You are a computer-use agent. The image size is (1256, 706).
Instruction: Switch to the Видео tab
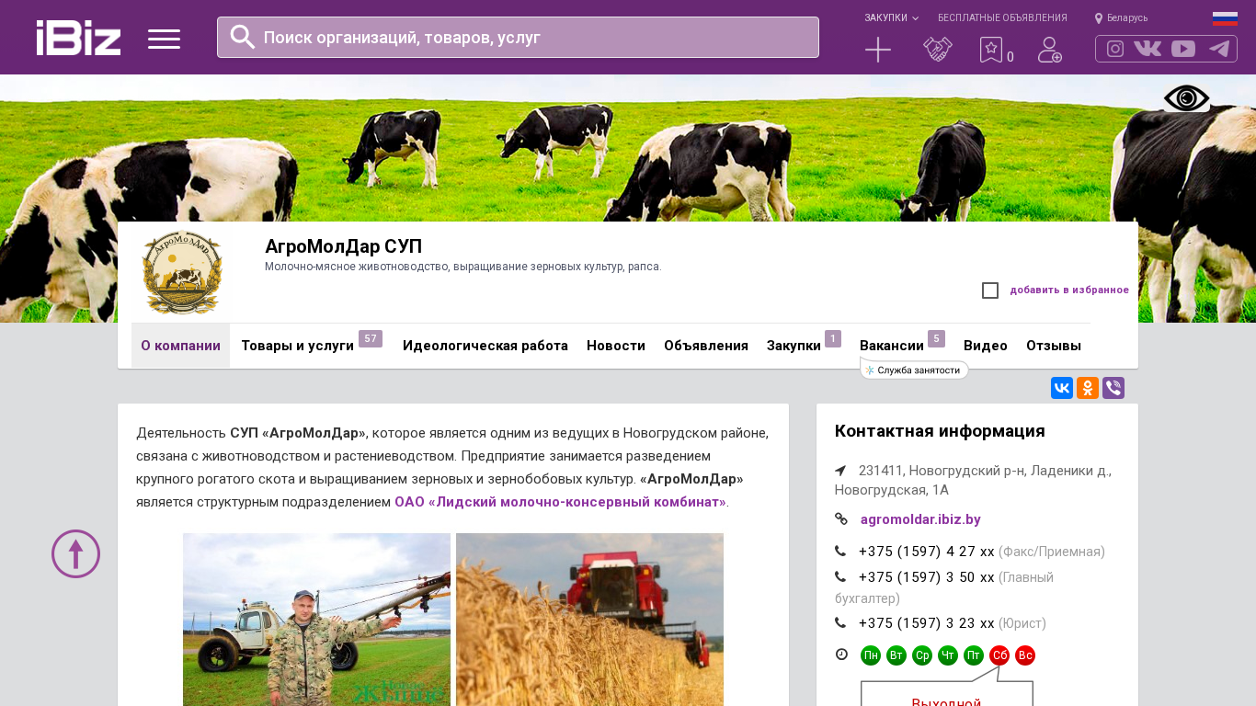tap(986, 346)
